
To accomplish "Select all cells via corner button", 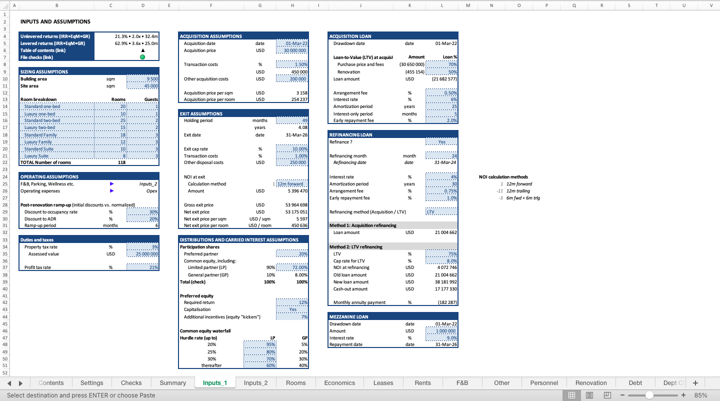I will tap(4, 5).
